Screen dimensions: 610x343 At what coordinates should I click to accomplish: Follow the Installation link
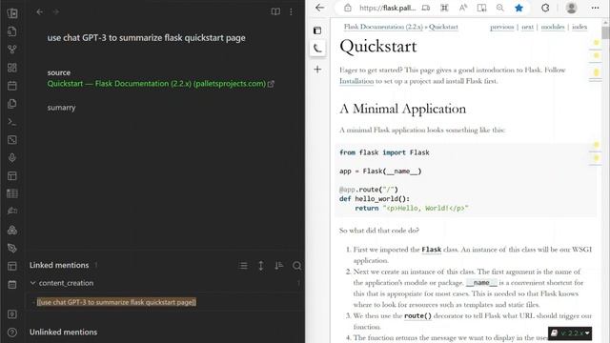click(356, 81)
